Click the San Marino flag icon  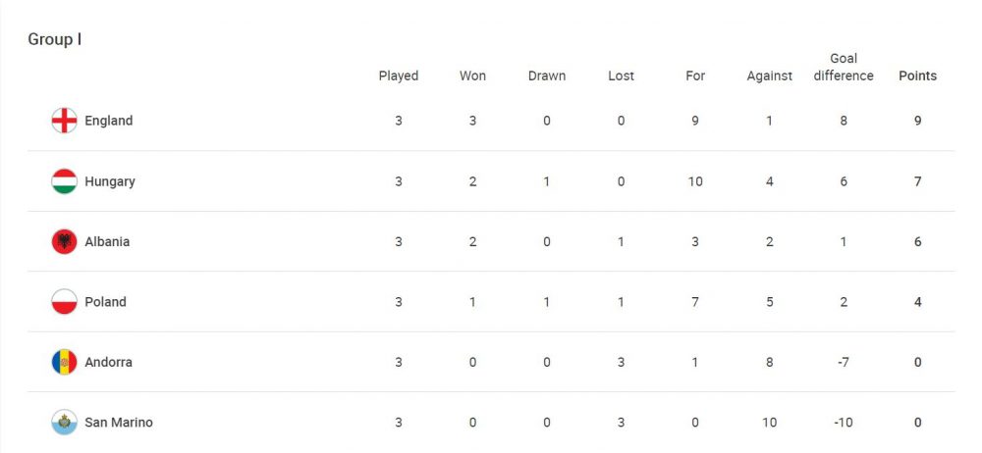(x=64, y=423)
